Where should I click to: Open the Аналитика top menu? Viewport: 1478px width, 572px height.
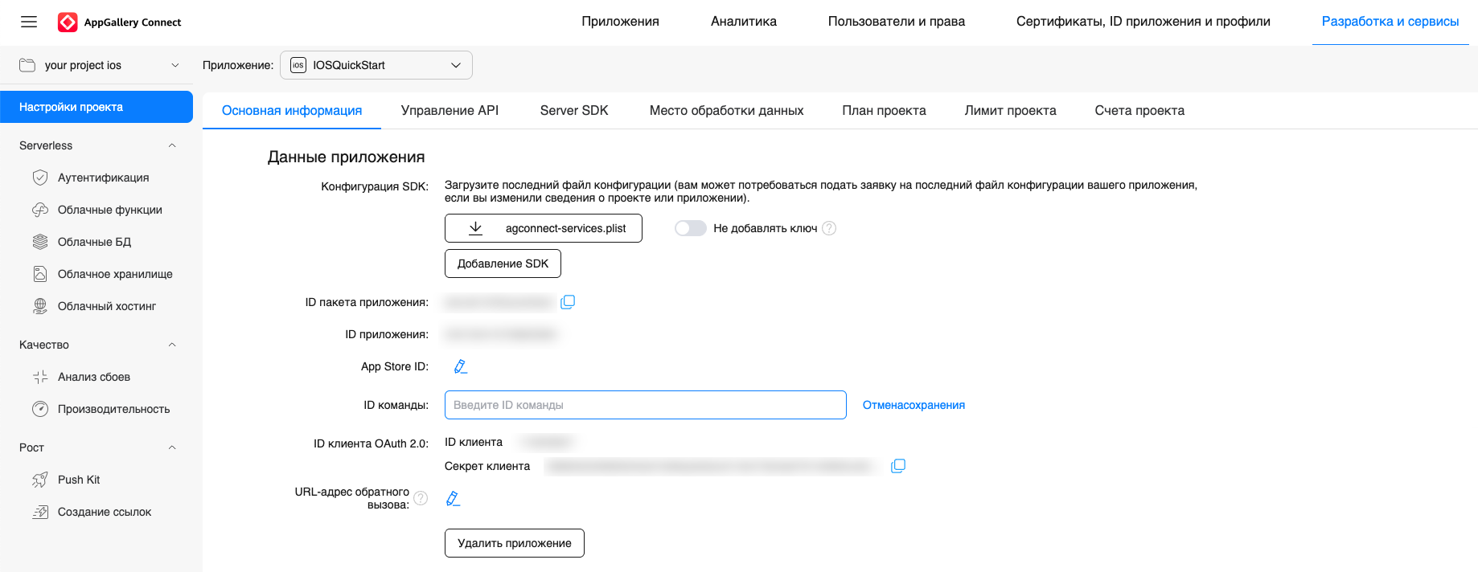tap(743, 22)
